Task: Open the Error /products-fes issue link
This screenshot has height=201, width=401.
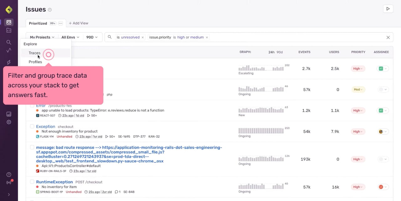Action: click(41, 106)
